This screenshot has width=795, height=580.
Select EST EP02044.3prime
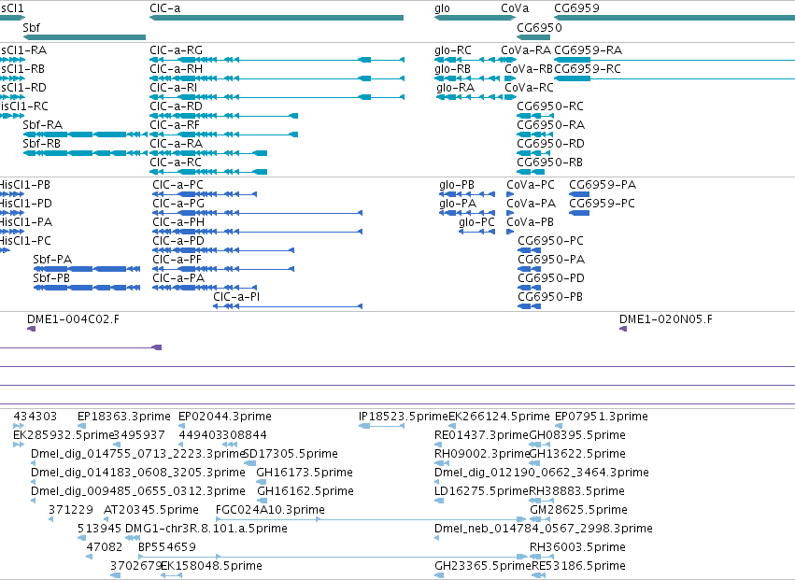pyautogui.click(x=181, y=426)
